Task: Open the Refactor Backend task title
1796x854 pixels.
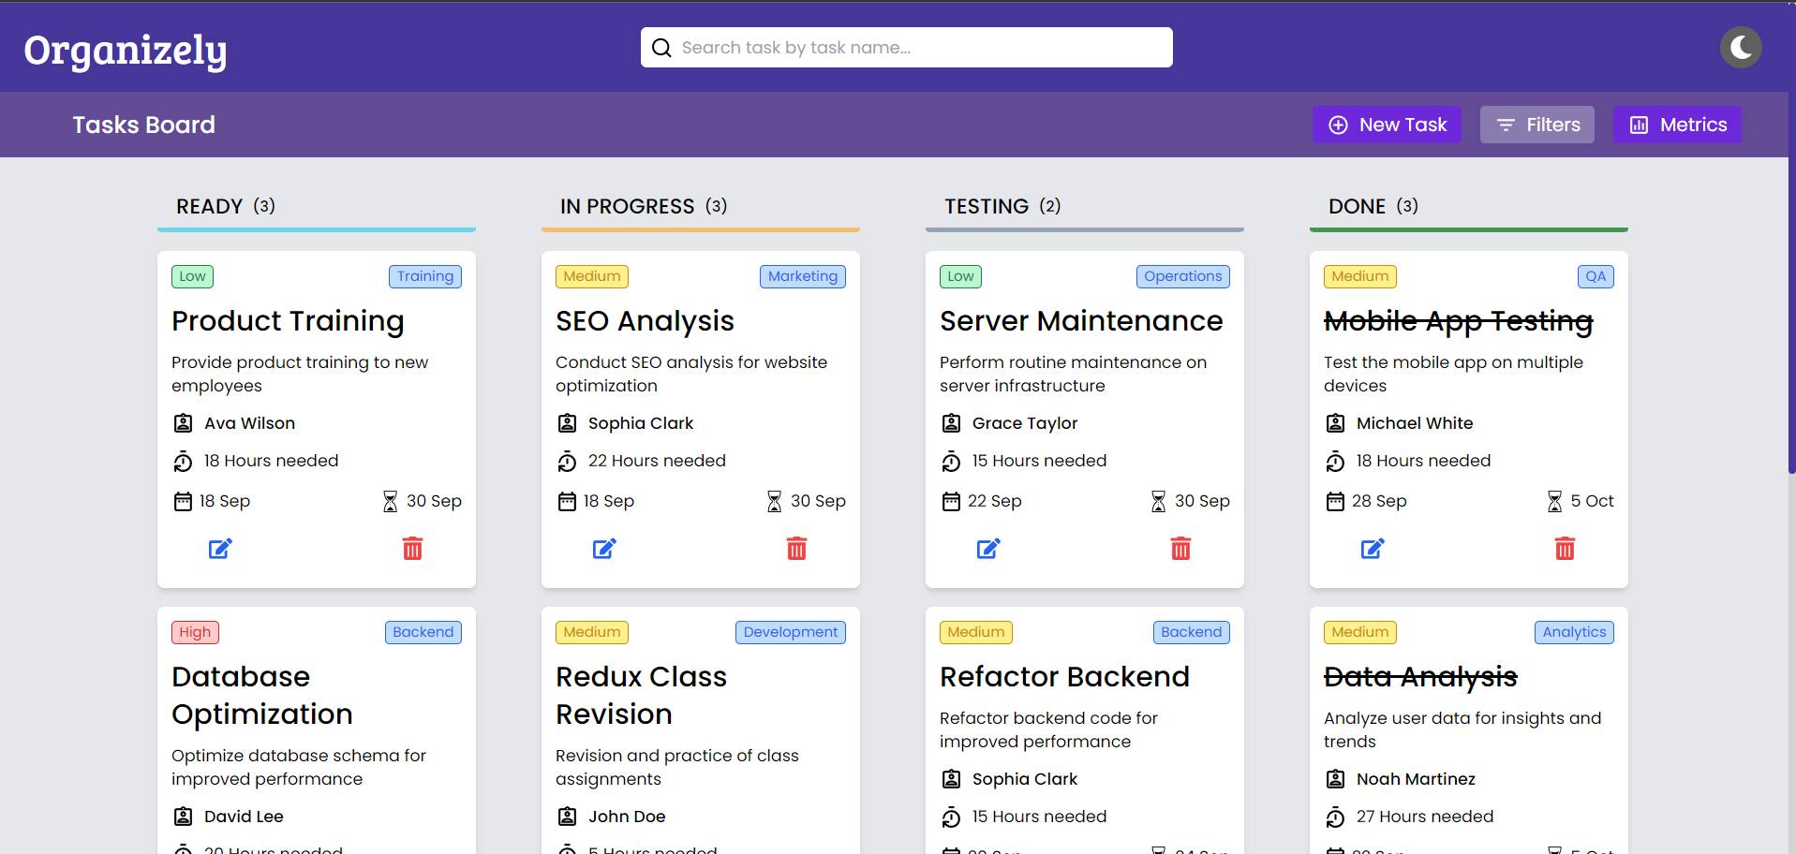Action: point(1064,677)
